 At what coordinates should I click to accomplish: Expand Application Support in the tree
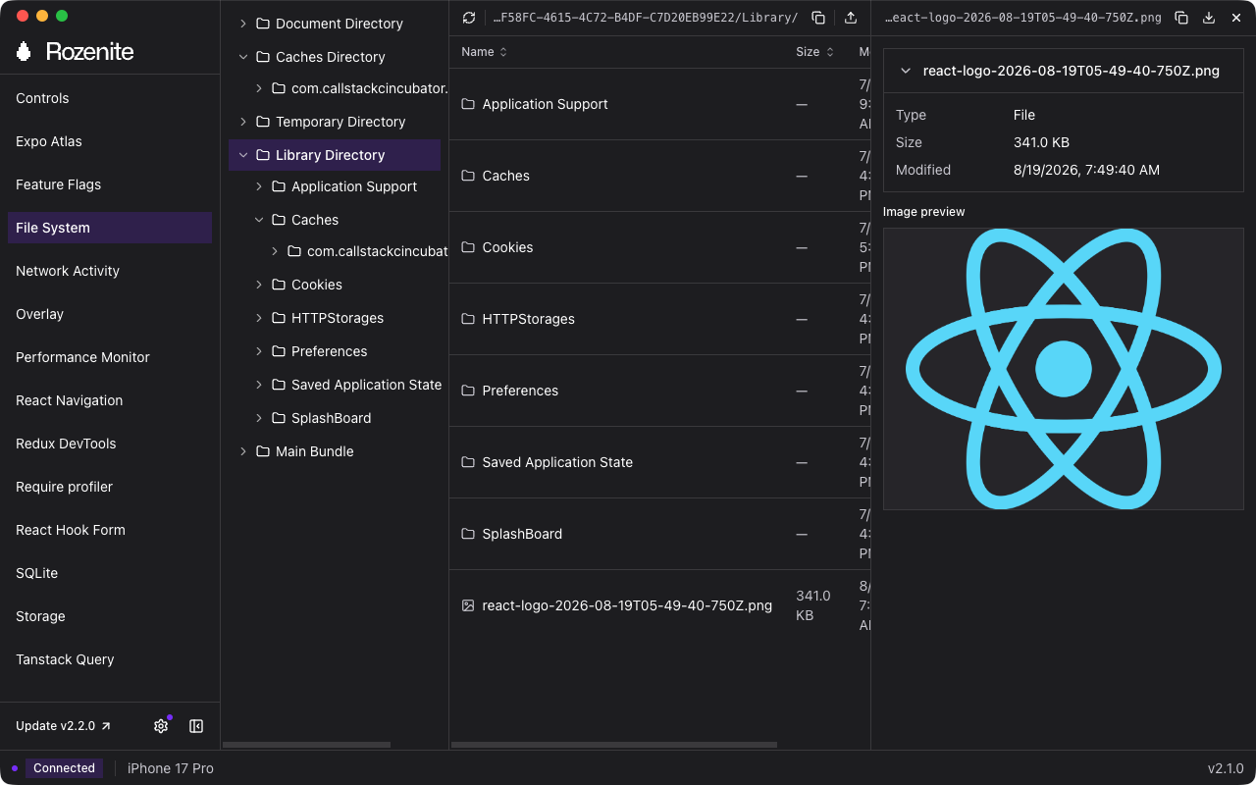pos(259,186)
